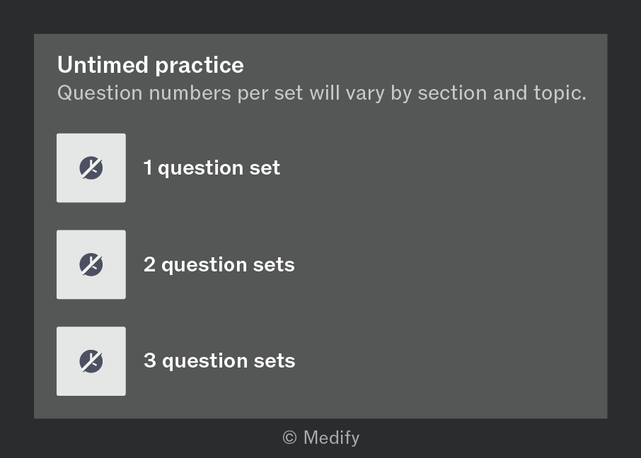Click the numeral 1 in the first option
The image size is (641, 458).
pyautogui.click(x=148, y=168)
